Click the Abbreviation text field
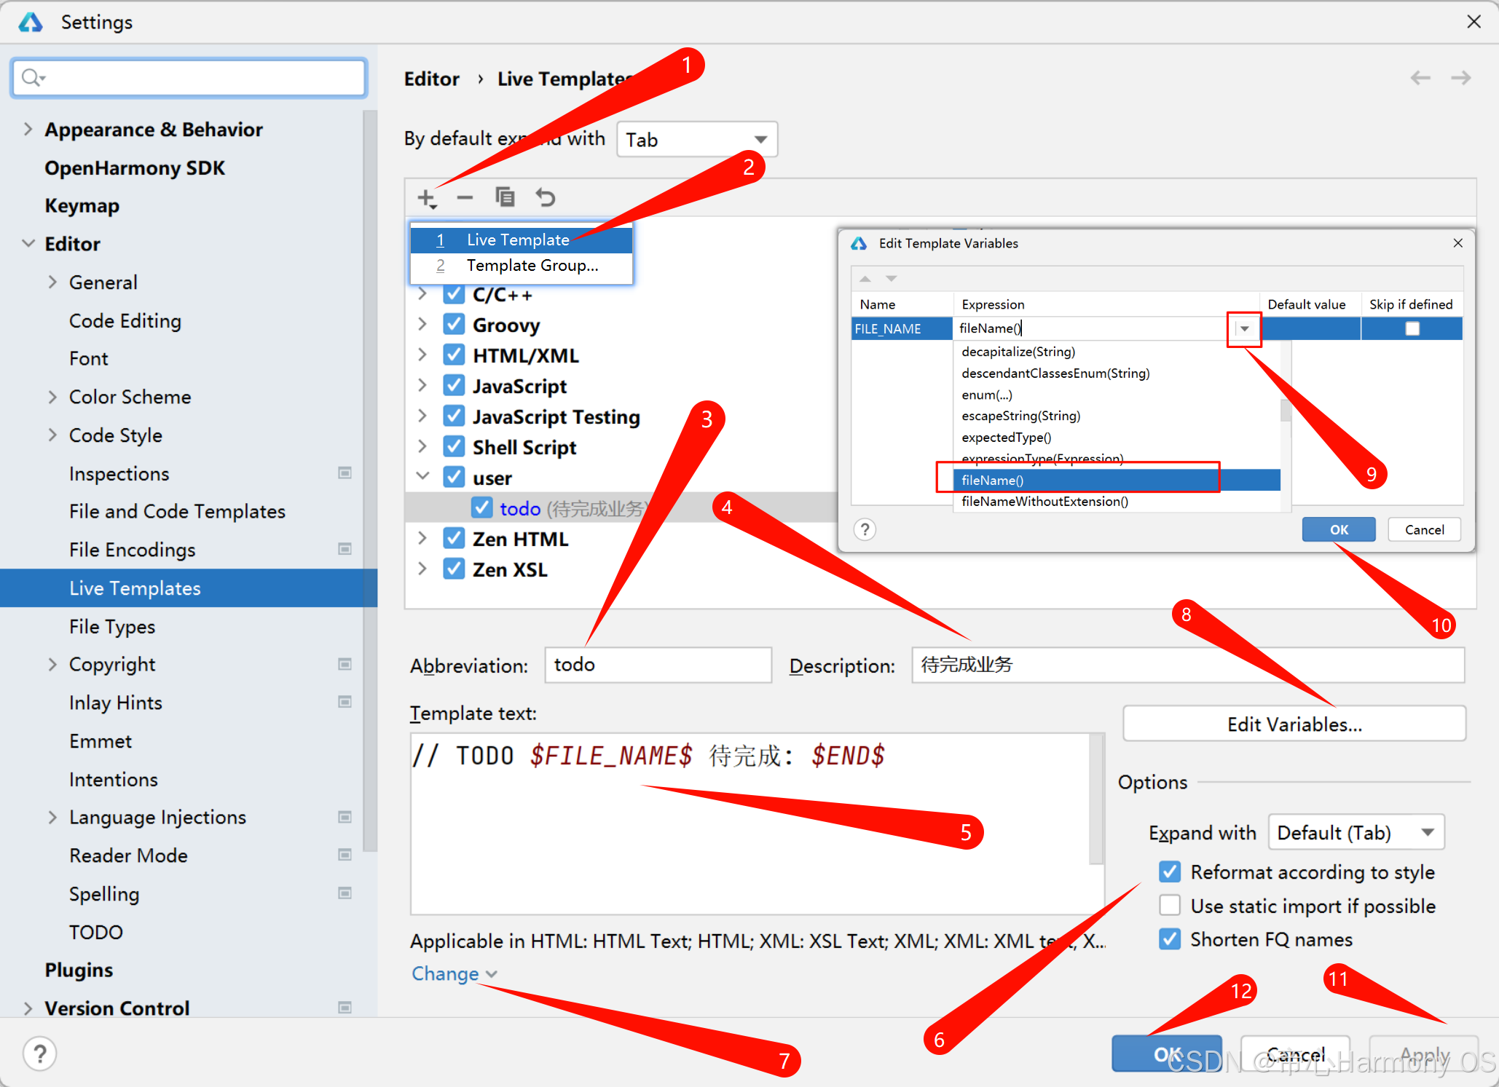The image size is (1499, 1087). pos(657,665)
